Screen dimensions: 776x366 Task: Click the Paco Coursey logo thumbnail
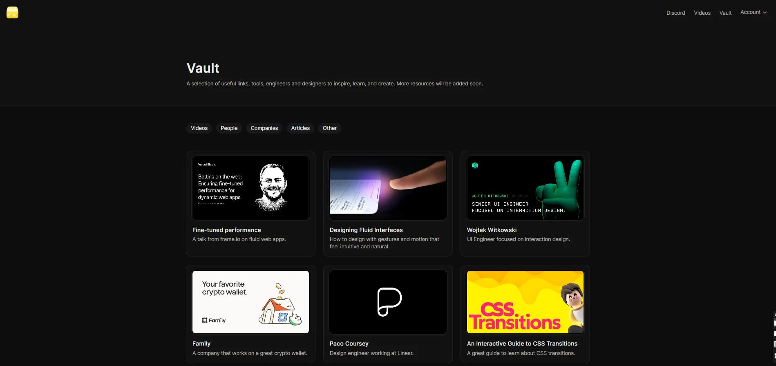point(388,302)
